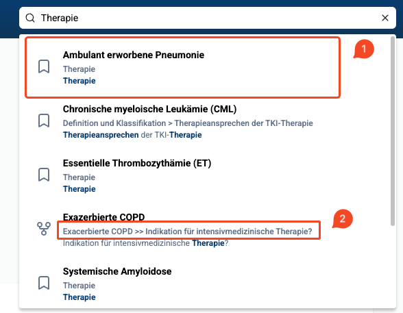Click bookmark icon beside Ambulant erworbene Pneumonie
The width and height of the screenshot is (403, 313).
click(44, 66)
